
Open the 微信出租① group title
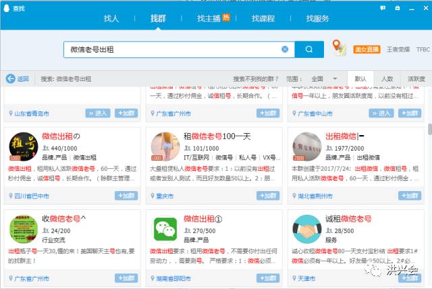pos(202,219)
